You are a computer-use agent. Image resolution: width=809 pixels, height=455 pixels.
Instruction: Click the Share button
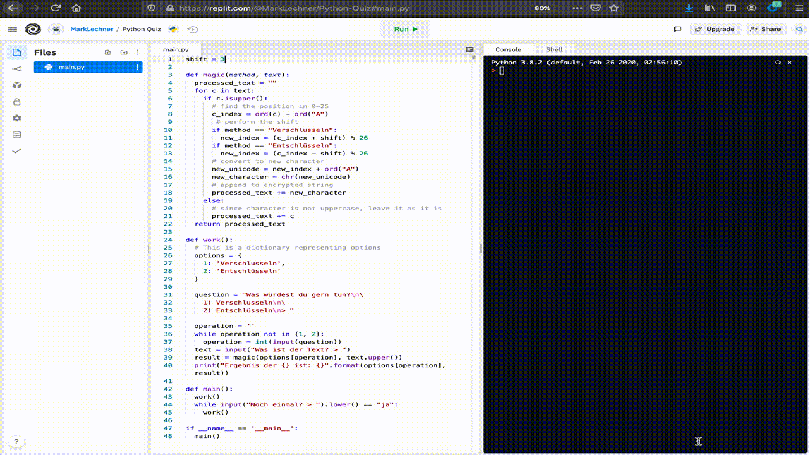pos(765,29)
